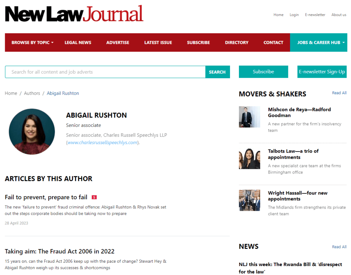351x275 pixels.
Task: Click the 'MOVERS & SHAKERS' section heading
Action: (273, 94)
